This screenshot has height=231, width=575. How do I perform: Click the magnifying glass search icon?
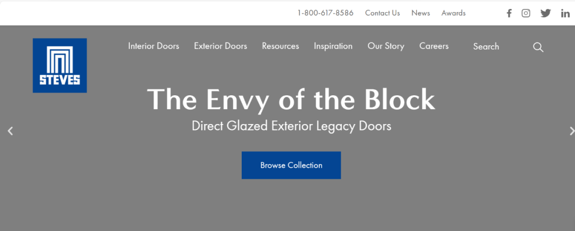point(538,47)
